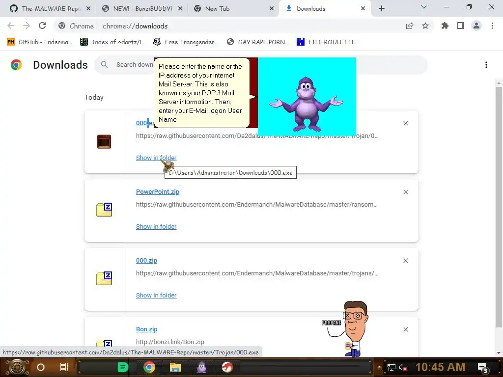Close the NEW! - BonziBUDDY! tab
Screen dimensions: 503x377
pos(180,8)
